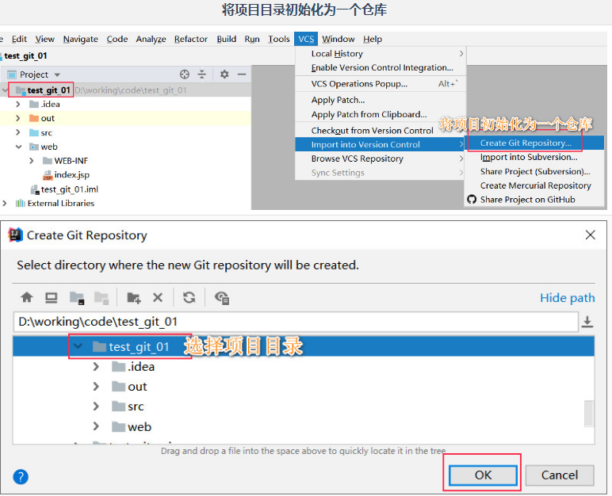Open the Analyze menu

(x=151, y=39)
